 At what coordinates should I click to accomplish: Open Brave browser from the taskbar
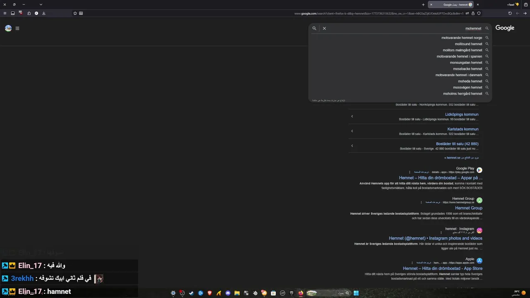pyautogui.click(x=210, y=293)
